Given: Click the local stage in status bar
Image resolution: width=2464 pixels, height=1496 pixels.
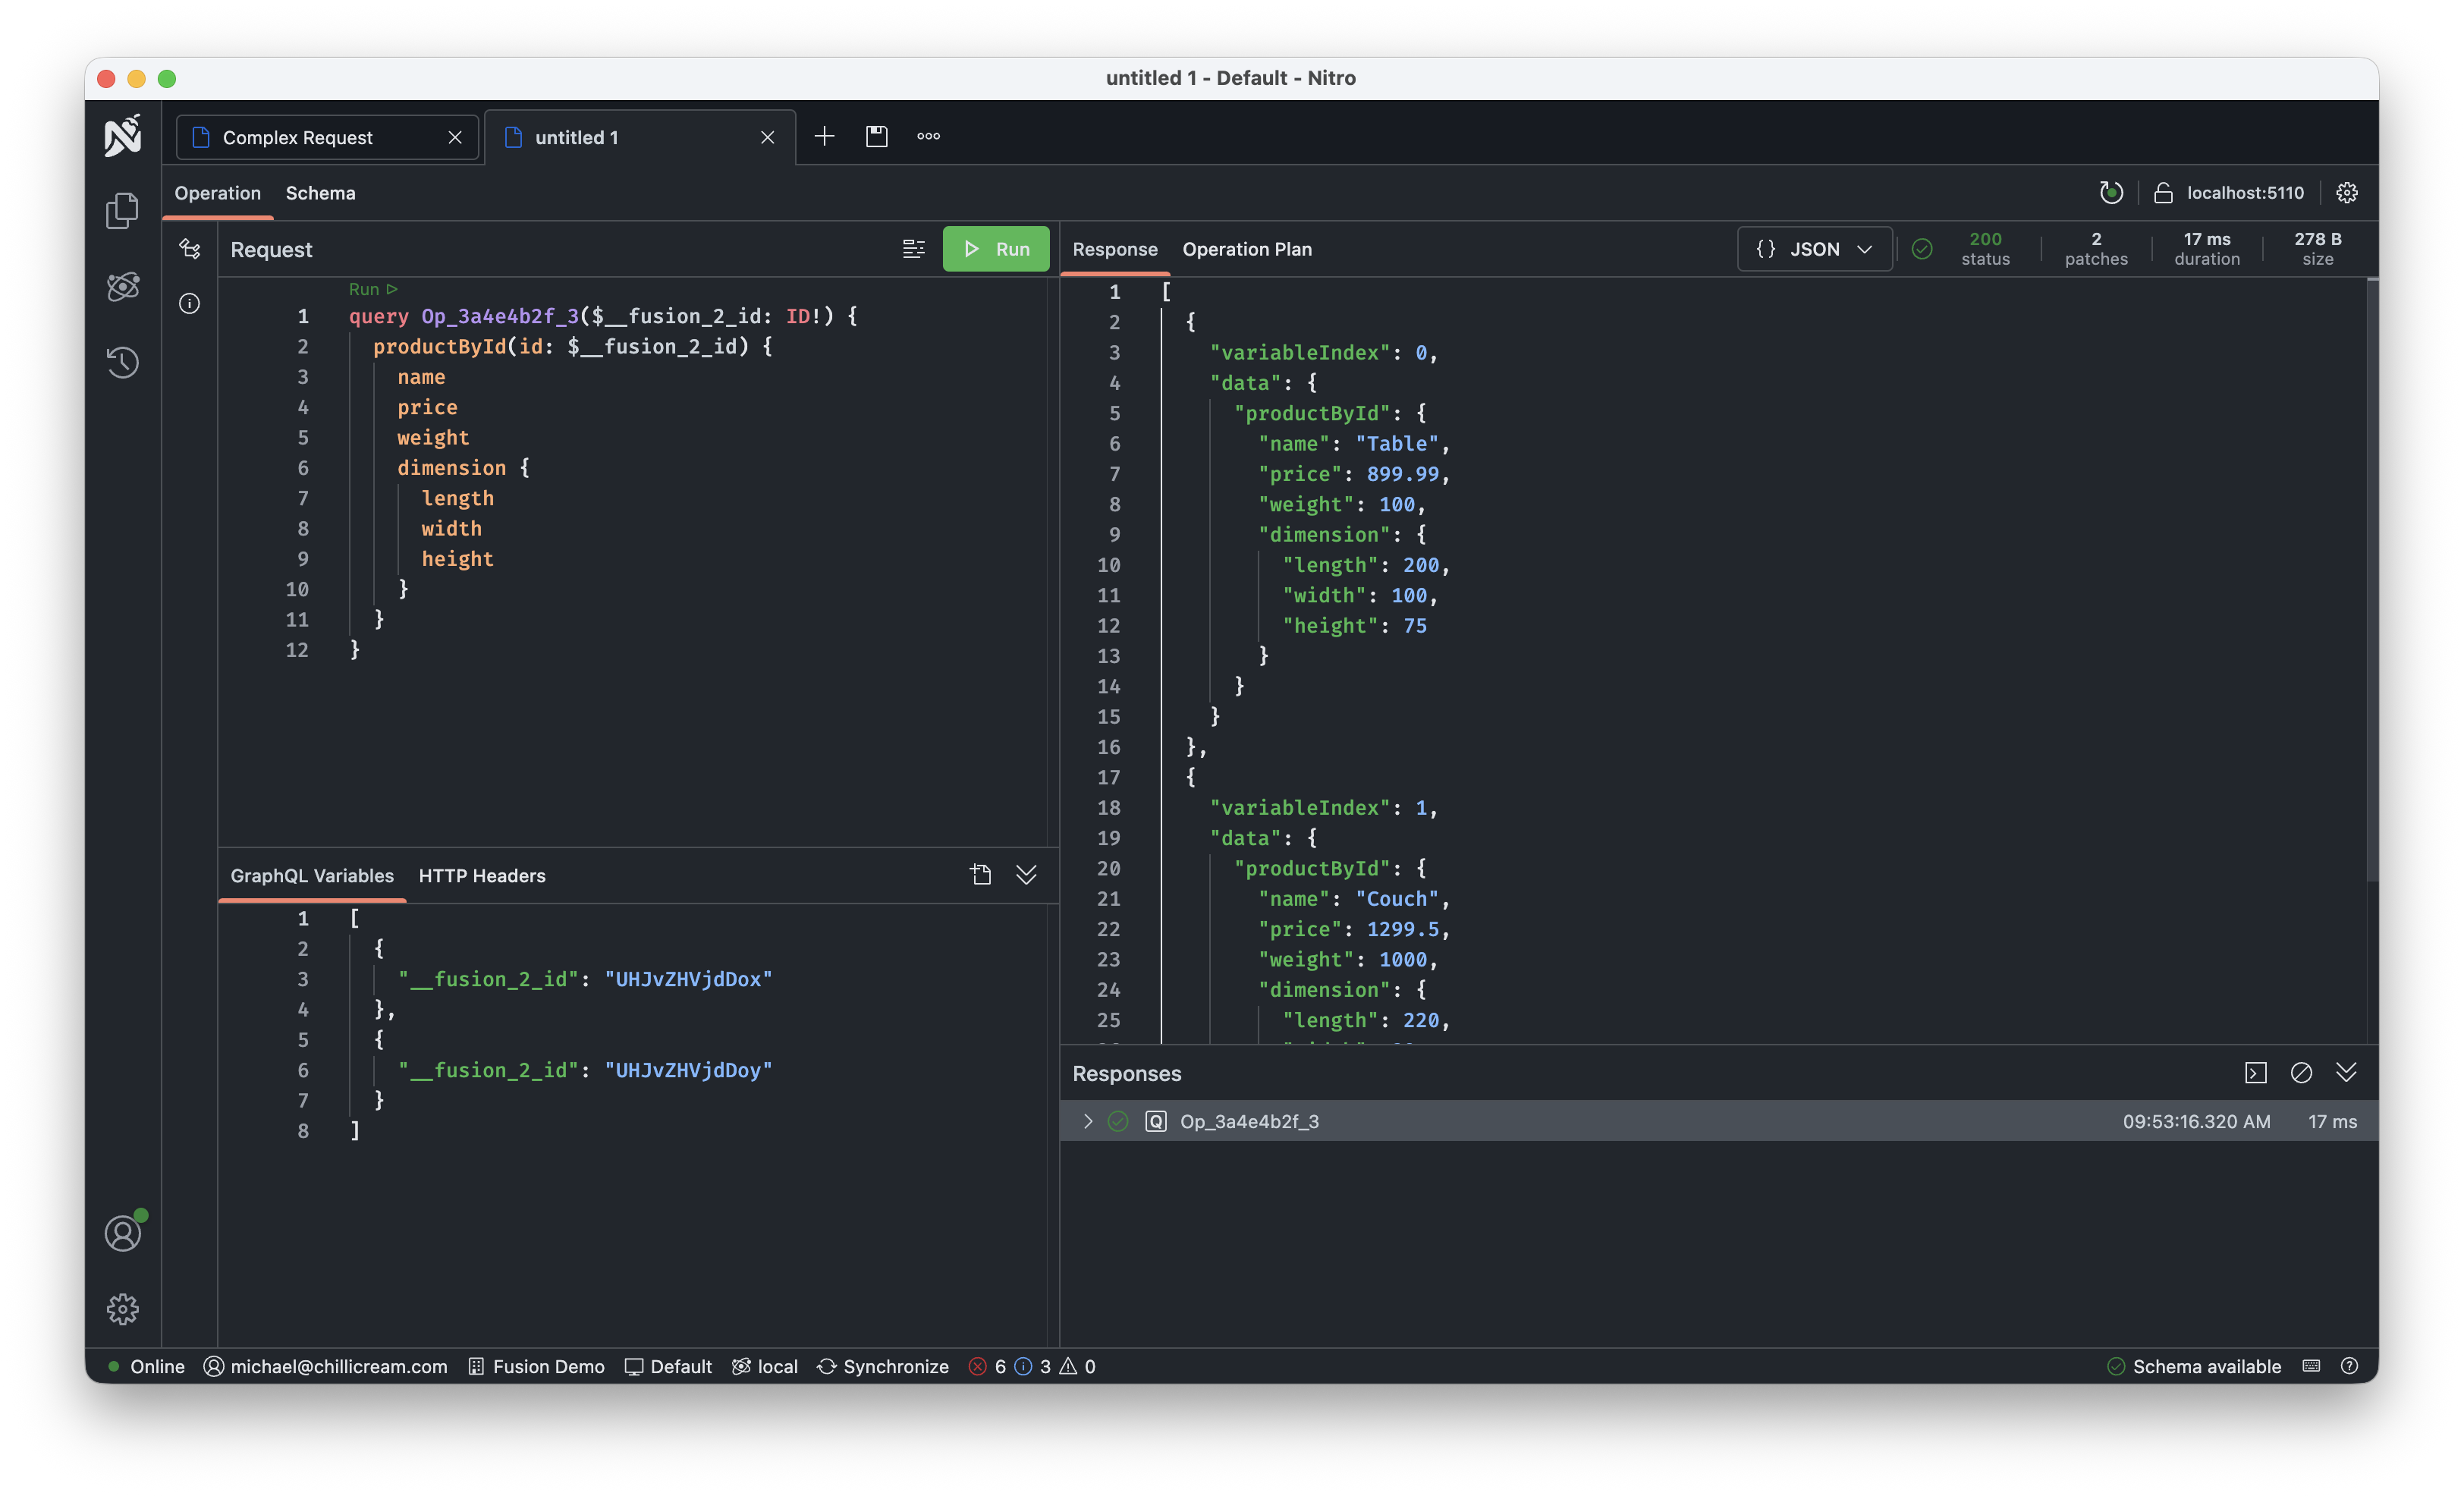Looking at the screenshot, I should pyautogui.click(x=765, y=1366).
